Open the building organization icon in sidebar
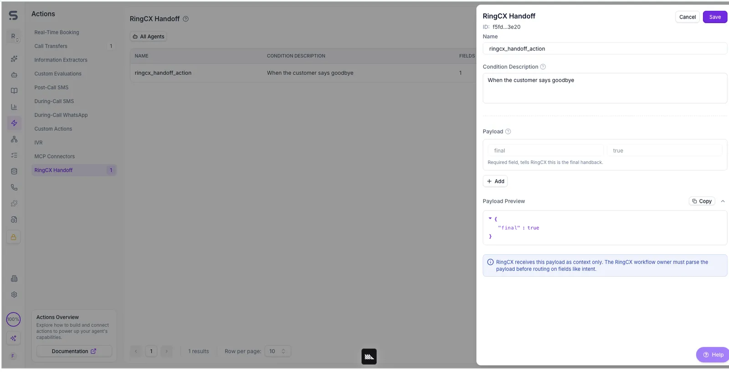The image size is (729, 380). 14,278
